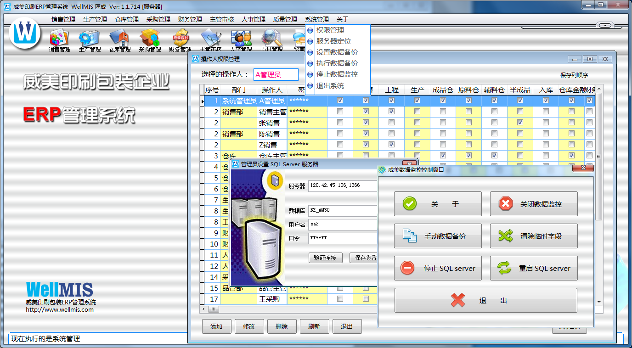Click document icon on 手动数据备份 button
Image resolution: width=632 pixels, height=348 pixels.
click(410, 236)
